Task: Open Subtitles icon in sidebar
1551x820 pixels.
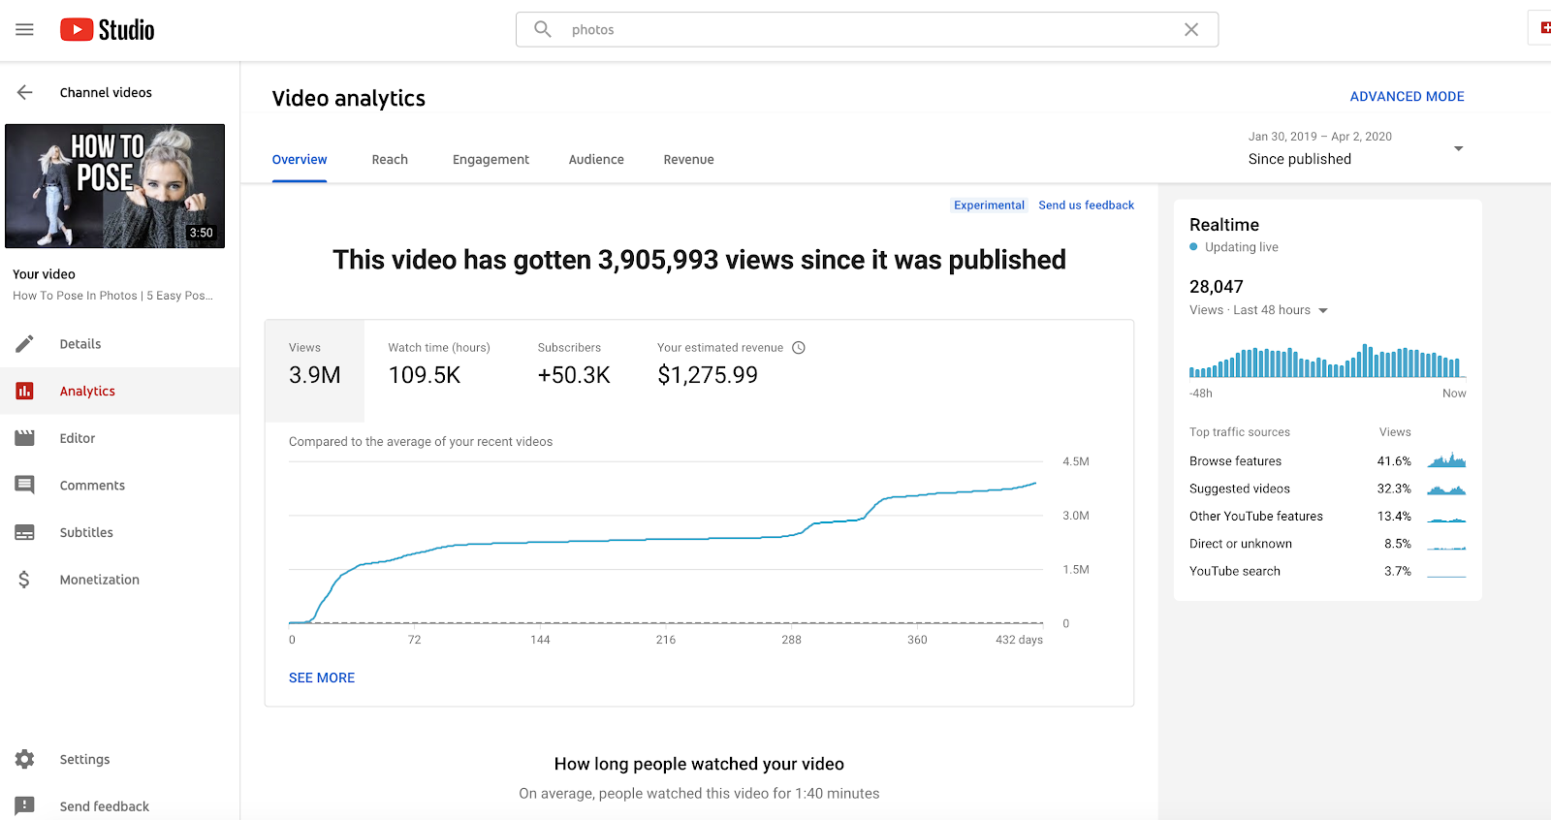Action: [x=24, y=532]
